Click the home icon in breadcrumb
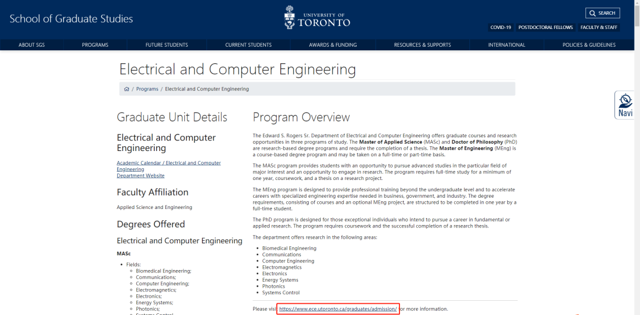The width and height of the screenshot is (640, 315). (x=127, y=89)
